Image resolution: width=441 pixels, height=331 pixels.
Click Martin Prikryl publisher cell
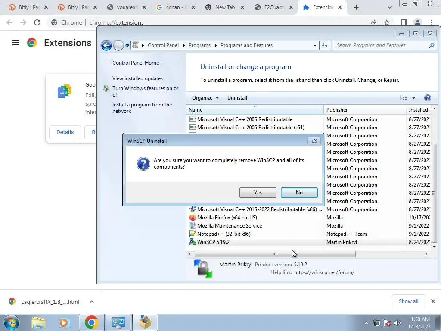(x=342, y=242)
